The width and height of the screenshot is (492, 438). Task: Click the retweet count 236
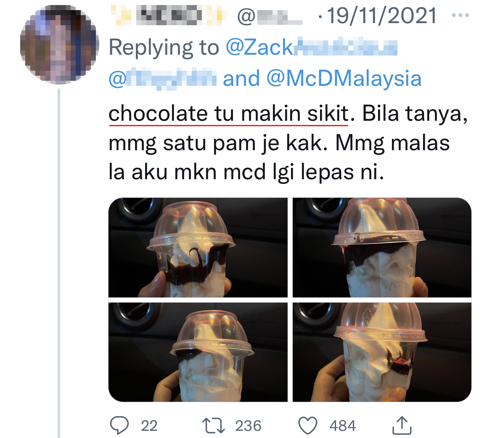click(248, 426)
